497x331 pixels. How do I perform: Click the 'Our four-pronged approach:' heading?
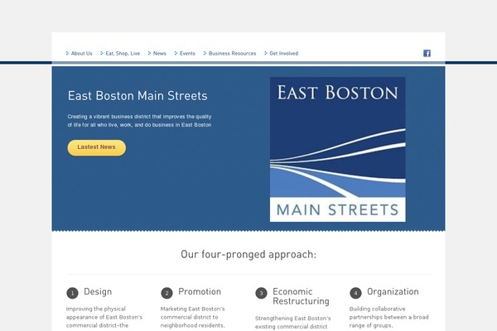tap(248, 254)
